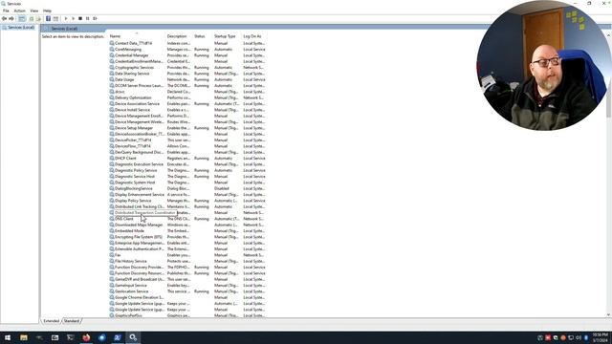
Task: Click the Stop Service square icon
Action: [x=80, y=18]
